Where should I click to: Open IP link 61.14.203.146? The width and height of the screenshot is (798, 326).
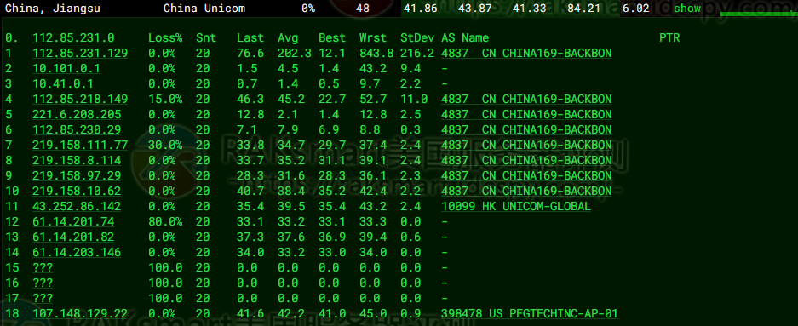coord(77,252)
